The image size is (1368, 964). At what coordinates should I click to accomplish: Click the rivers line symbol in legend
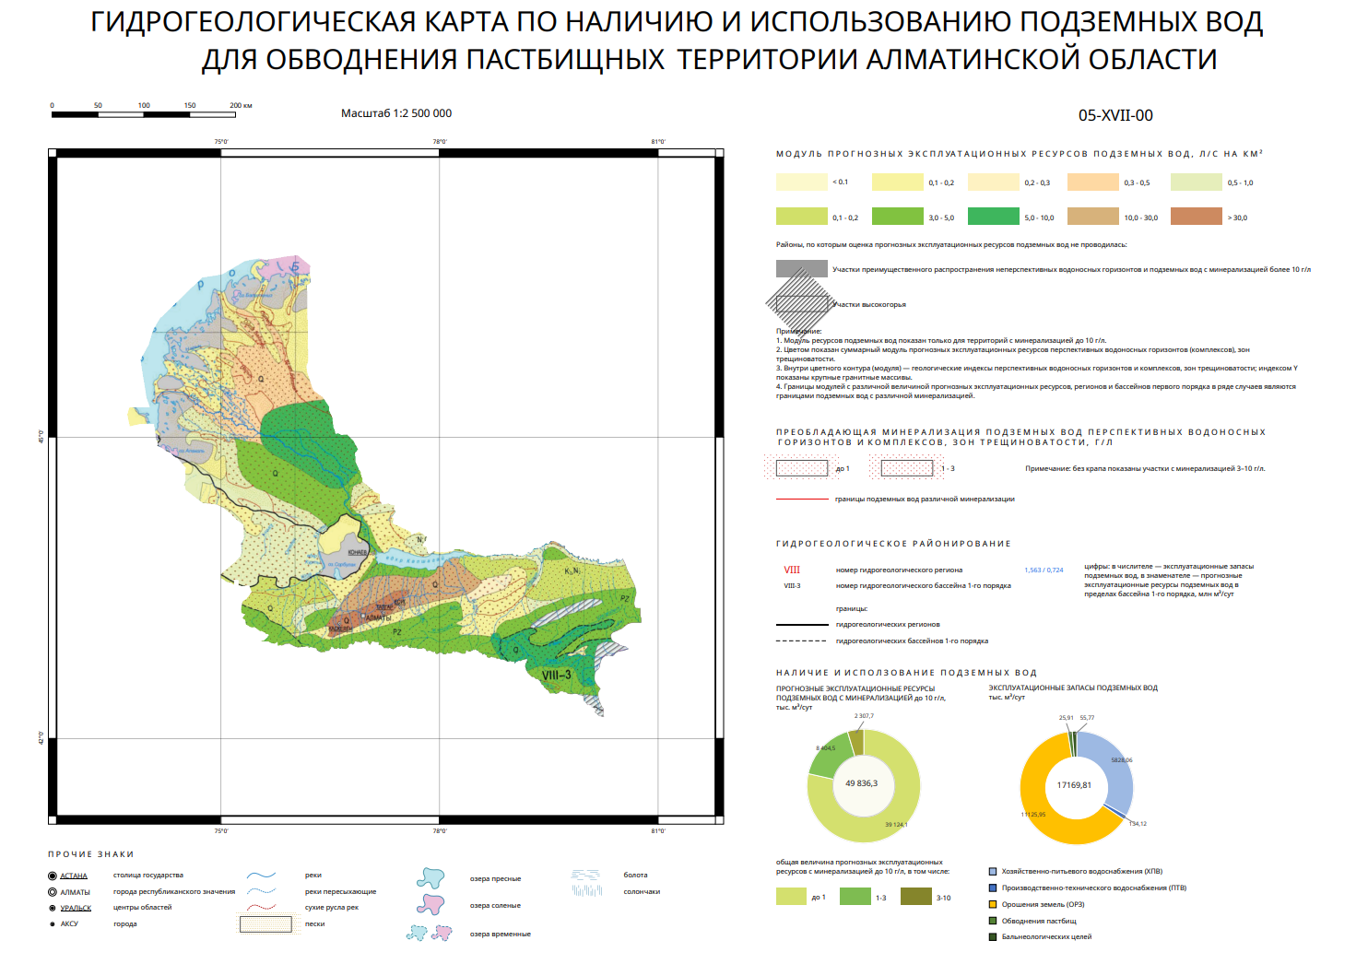262,875
